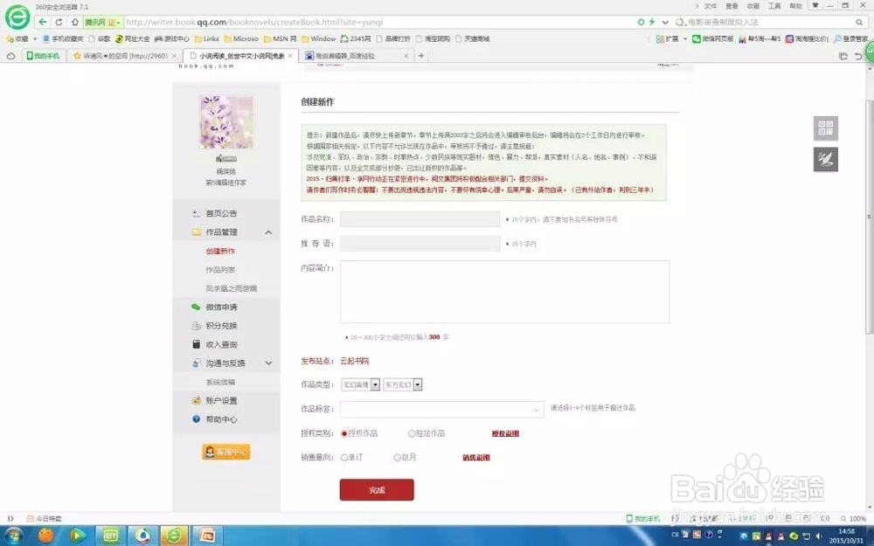Choose 单订 as the sales intention

pos(346,457)
